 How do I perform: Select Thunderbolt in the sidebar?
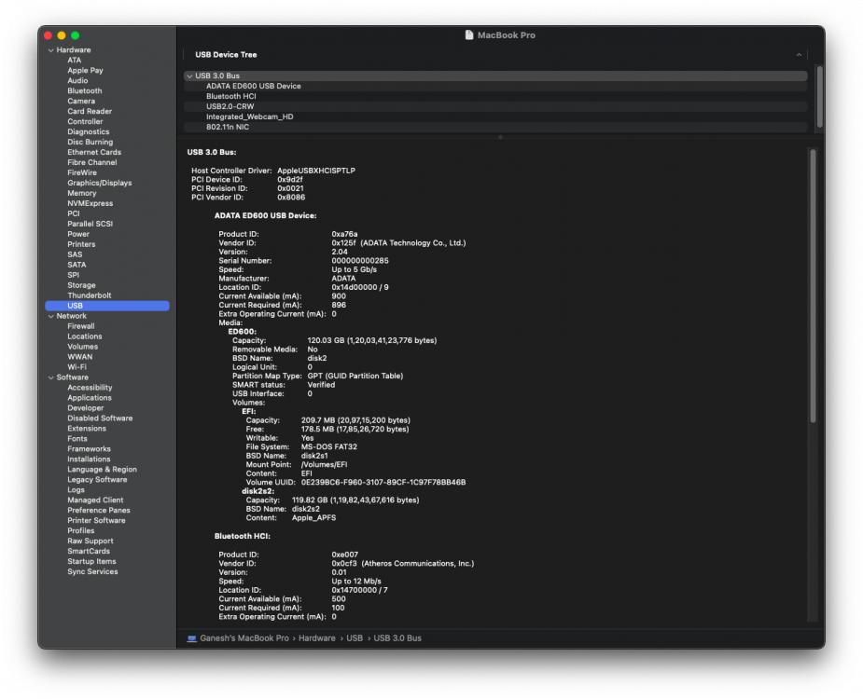(90, 295)
